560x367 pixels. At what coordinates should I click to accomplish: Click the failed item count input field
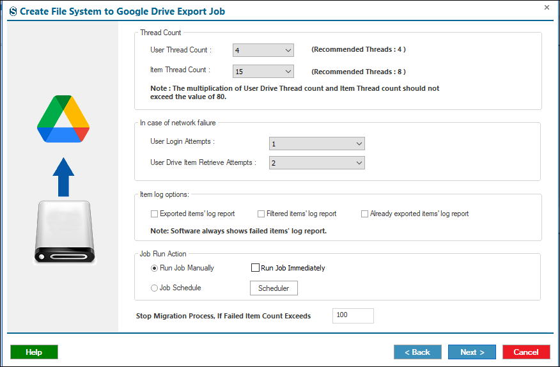353,316
